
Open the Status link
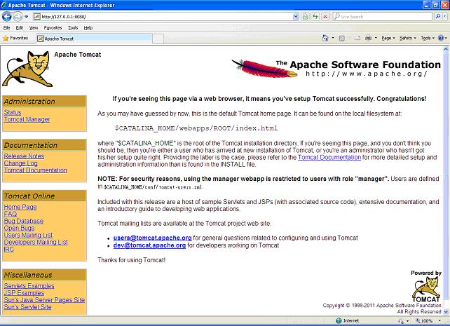13,112
